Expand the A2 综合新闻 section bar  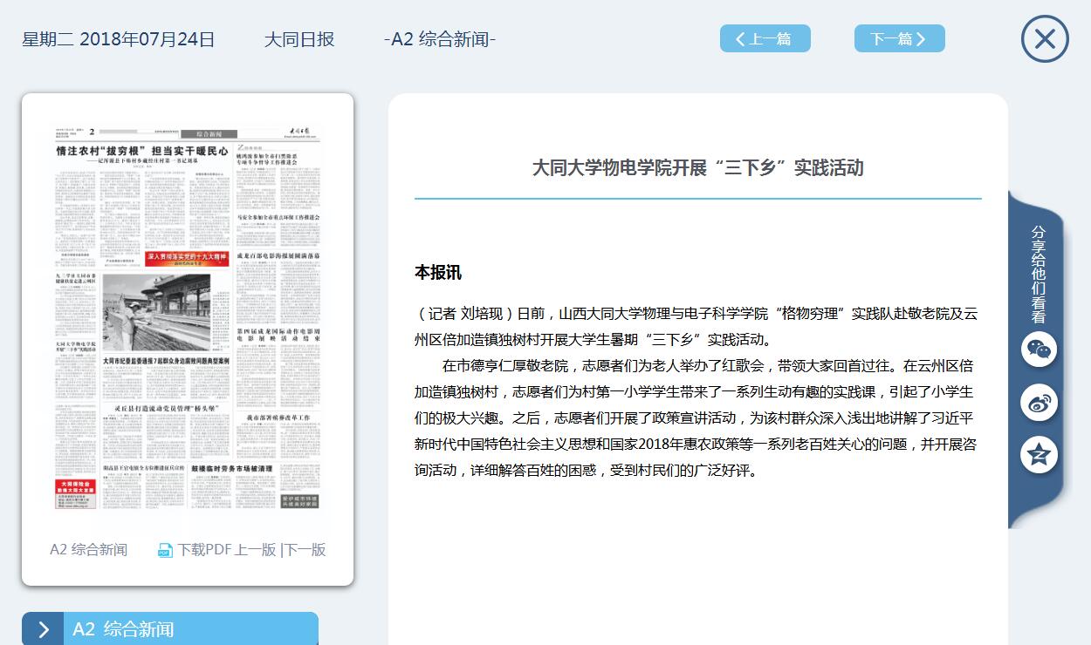170,629
